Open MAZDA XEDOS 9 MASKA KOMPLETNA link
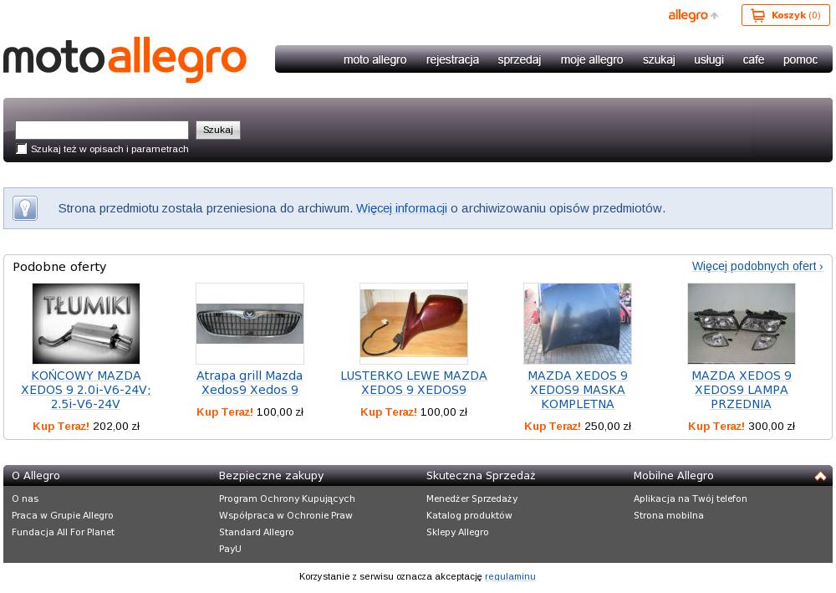 (578, 390)
